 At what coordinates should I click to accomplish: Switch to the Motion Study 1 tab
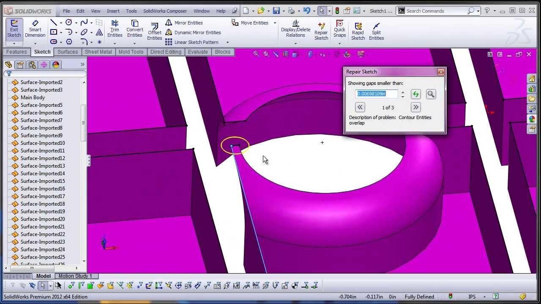[x=75, y=276]
